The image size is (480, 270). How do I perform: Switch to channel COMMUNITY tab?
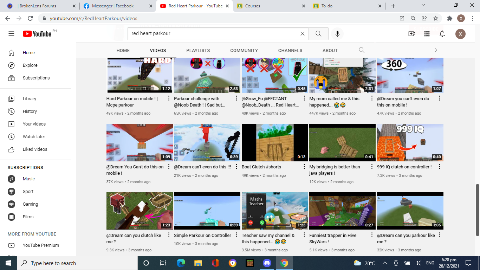[x=244, y=51]
